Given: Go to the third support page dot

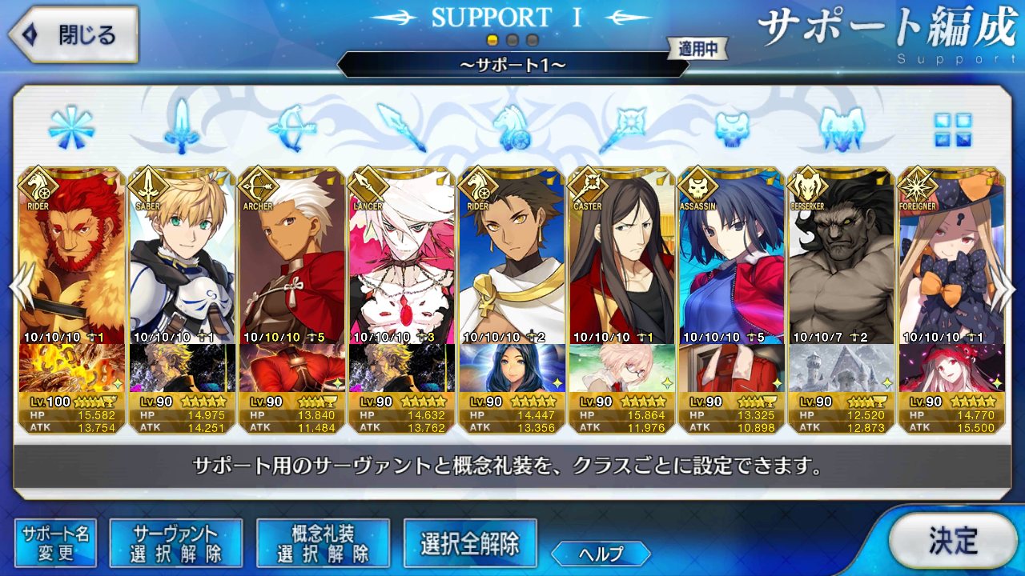Looking at the screenshot, I should 532,39.
